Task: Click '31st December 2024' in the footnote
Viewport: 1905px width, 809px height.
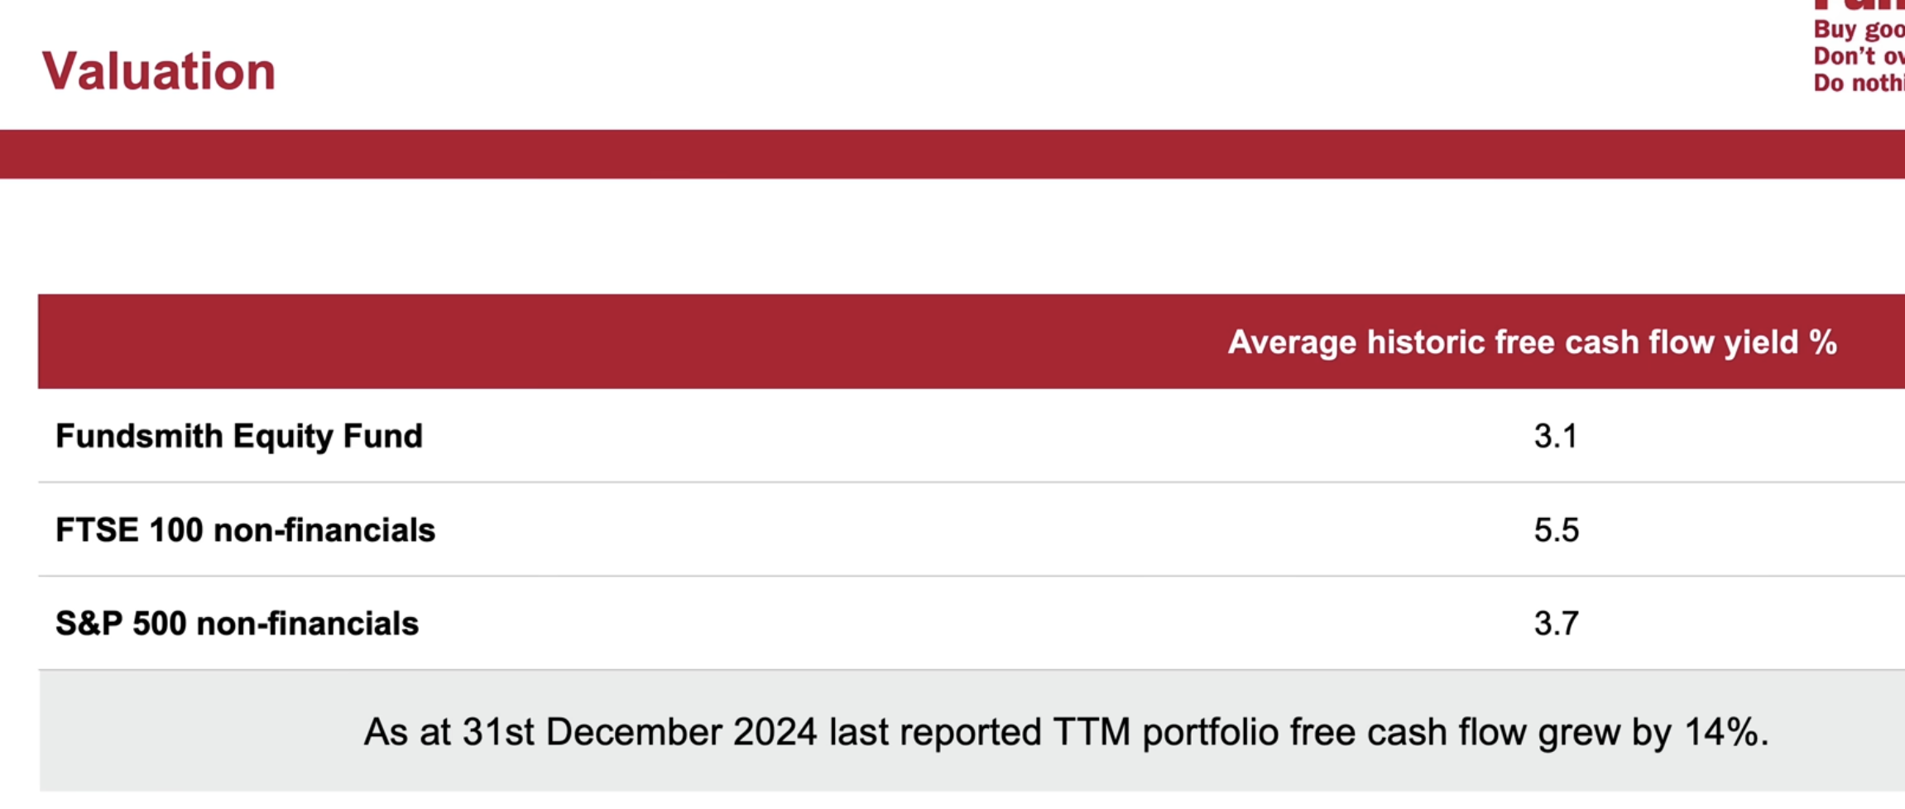Action: click(x=639, y=732)
